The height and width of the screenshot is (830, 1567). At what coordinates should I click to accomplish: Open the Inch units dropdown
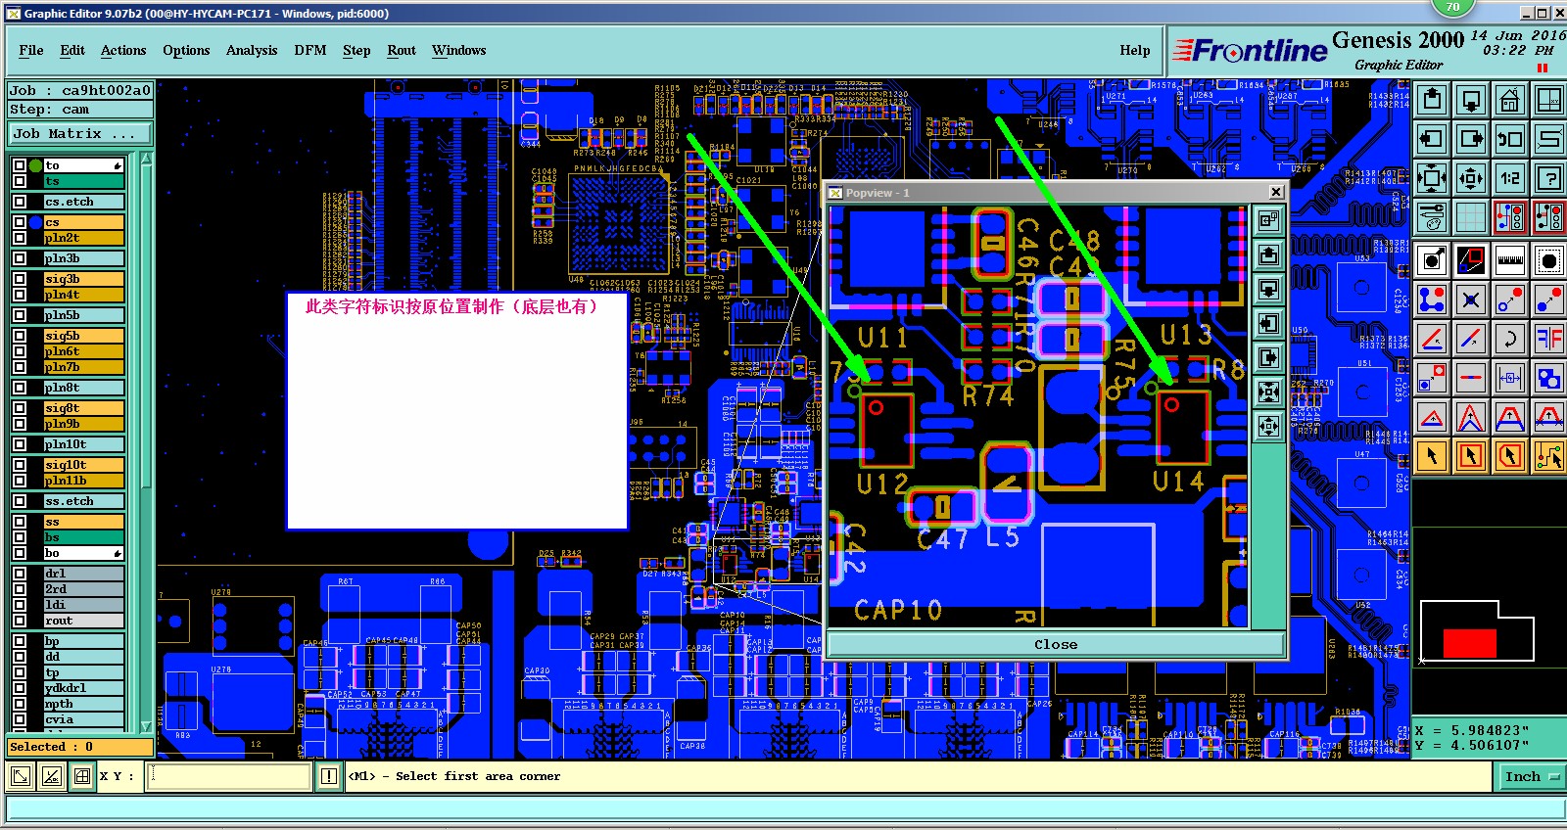1531,776
